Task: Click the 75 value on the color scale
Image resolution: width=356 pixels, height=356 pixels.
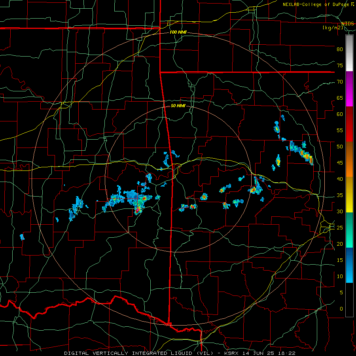Action: click(x=340, y=66)
